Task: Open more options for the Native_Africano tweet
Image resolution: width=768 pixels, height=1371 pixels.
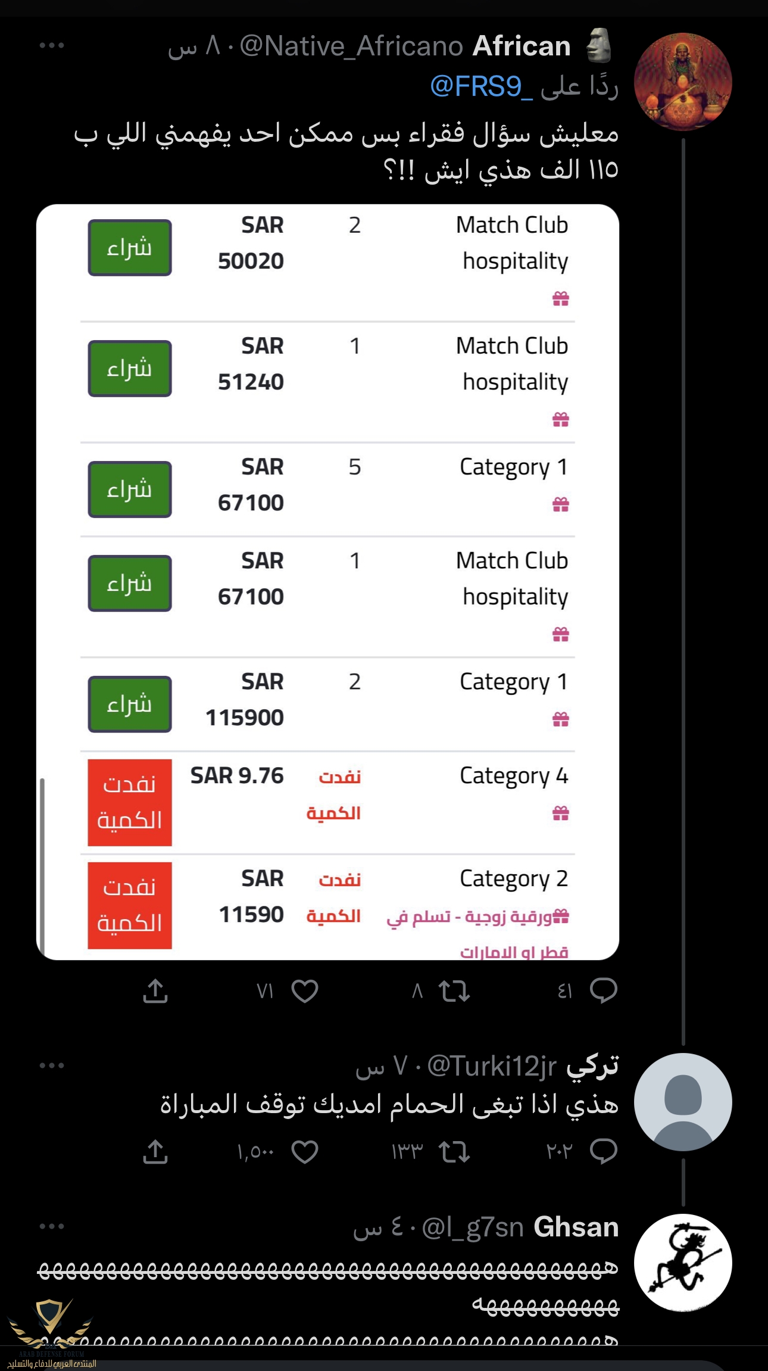Action: 52,45
